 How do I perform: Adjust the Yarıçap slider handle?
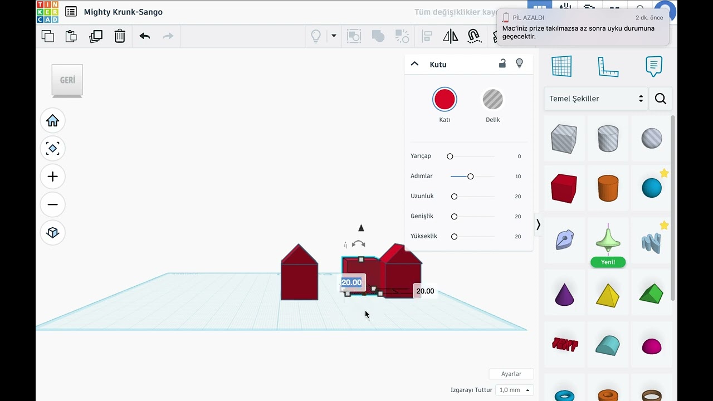(x=450, y=157)
